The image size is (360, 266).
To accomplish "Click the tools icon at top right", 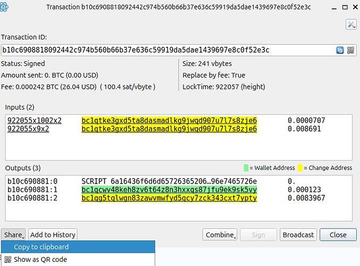I will [x=351, y=24].
